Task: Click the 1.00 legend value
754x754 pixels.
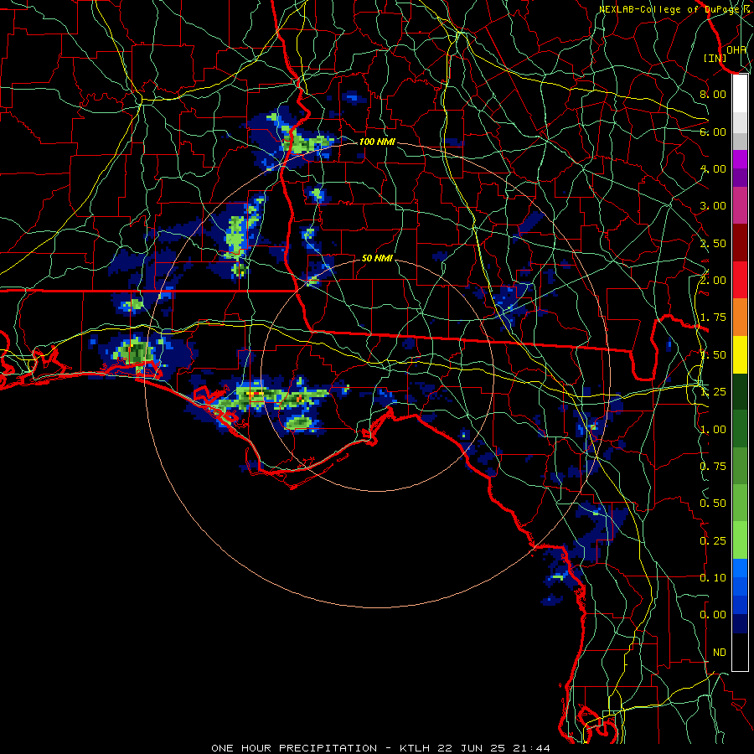Action: pyautogui.click(x=713, y=430)
